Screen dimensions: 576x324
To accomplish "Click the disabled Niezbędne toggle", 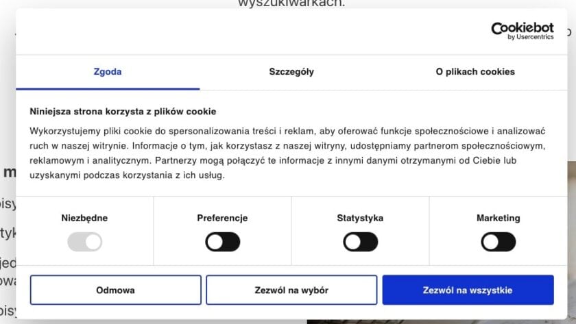I will pyautogui.click(x=85, y=242).
